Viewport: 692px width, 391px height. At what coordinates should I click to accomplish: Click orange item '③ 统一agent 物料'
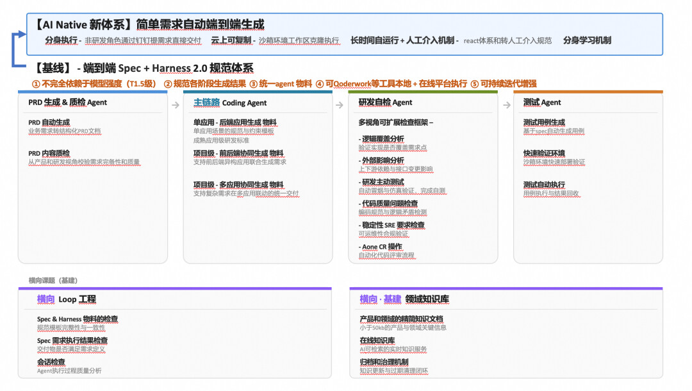(x=281, y=83)
